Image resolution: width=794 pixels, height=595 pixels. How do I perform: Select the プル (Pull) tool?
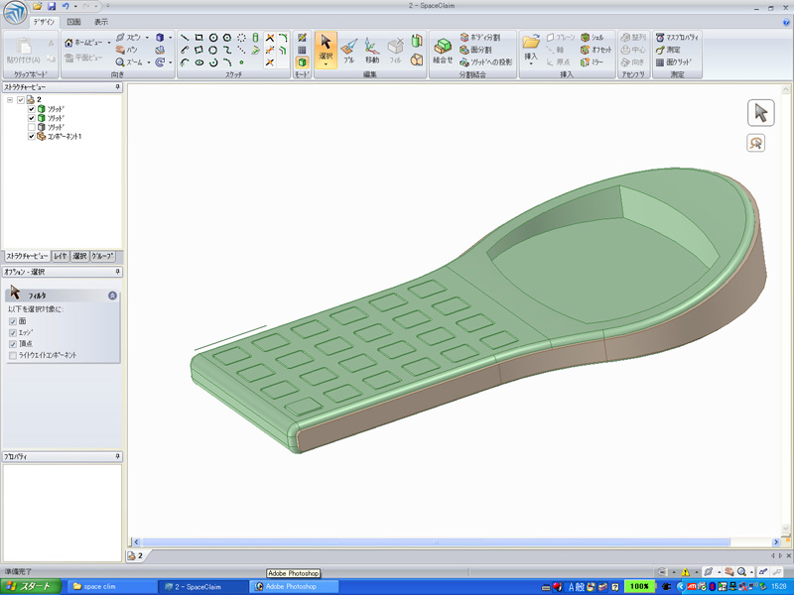point(348,50)
